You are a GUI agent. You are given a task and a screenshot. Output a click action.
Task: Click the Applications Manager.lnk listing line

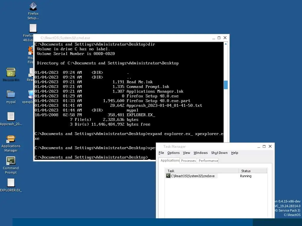pos(109,91)
